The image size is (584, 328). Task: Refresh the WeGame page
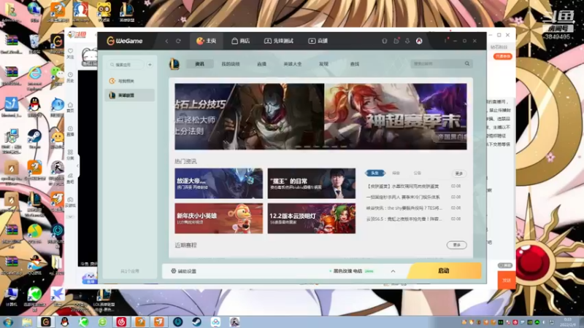(x=178, y=41)
